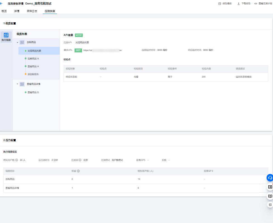This screenshot has width=273, height=223.
Task: Select 添加购物车 in chain list
Action: [33, 74]
